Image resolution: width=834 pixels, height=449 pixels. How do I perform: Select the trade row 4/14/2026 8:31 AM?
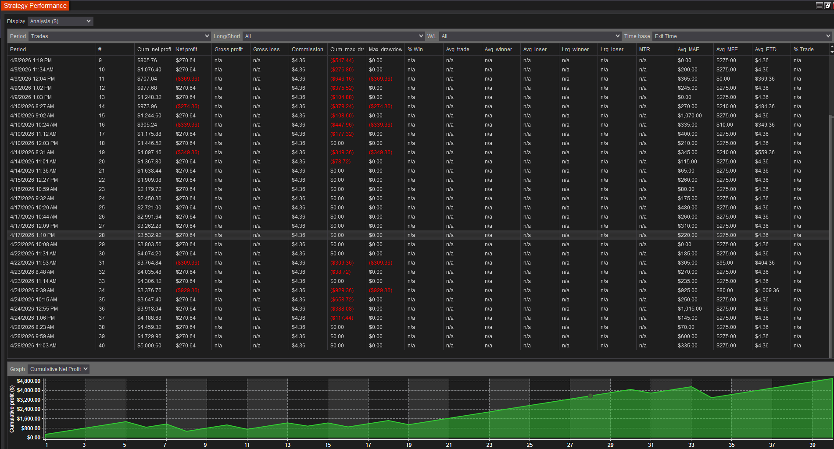[x=418, y=152]
